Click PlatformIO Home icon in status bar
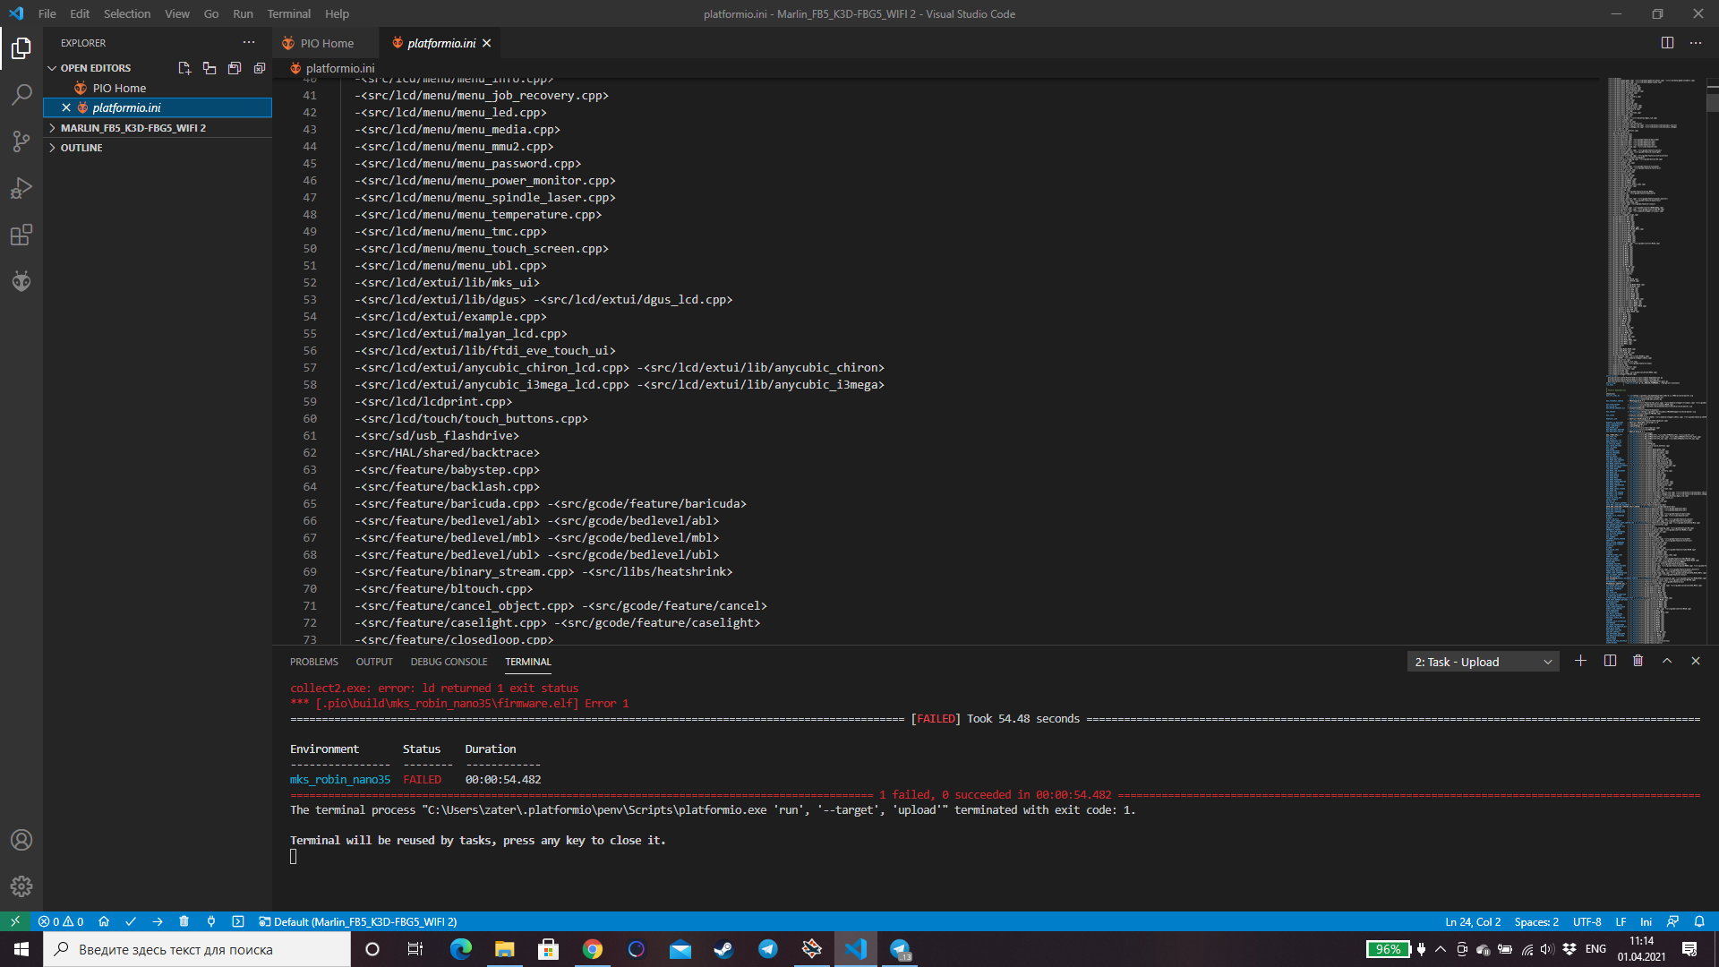This screenshot has width=1719, height=967. (104, 921)
